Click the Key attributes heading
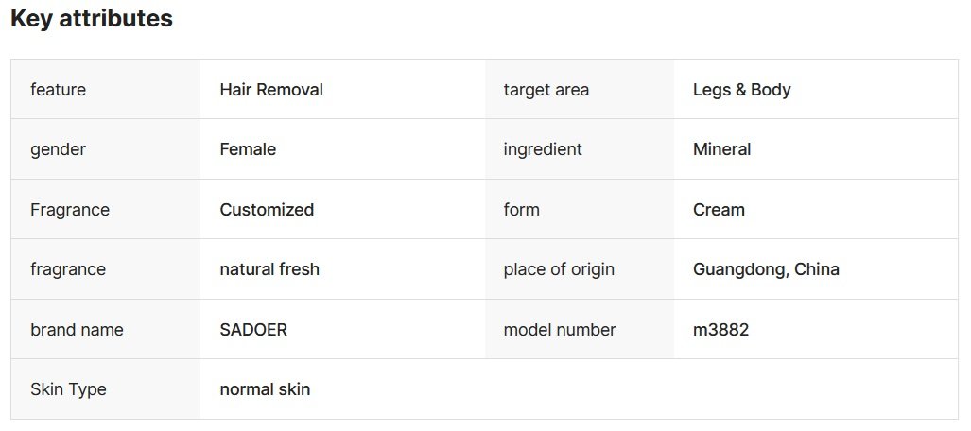 [92, 19]
